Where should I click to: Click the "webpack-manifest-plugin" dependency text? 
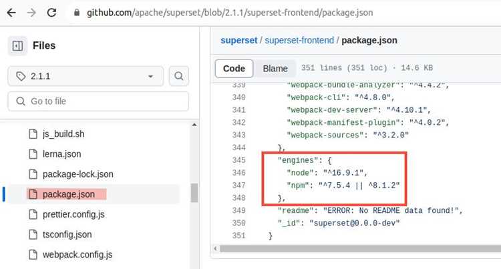click(x=343, y=123)
